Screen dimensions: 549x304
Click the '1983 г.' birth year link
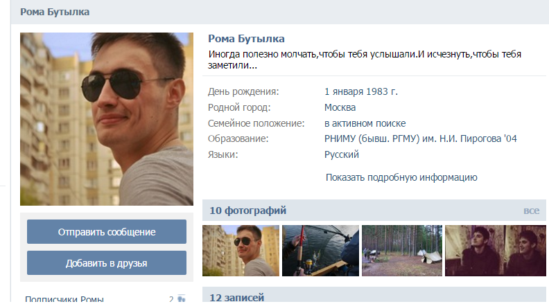tap(383, 91)
